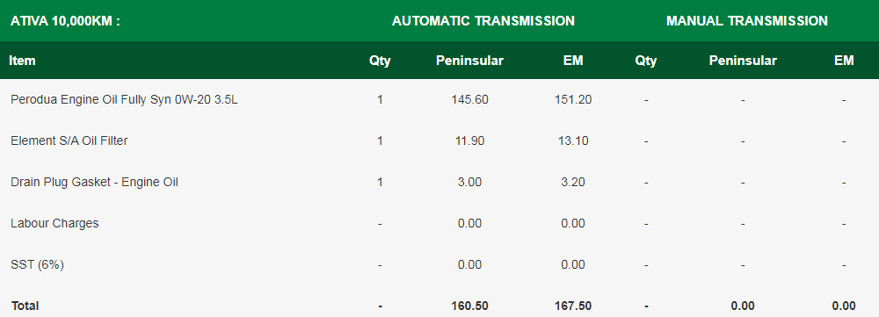
Task: Click the EM column under Manual Transmission
Action: point(844,61)
